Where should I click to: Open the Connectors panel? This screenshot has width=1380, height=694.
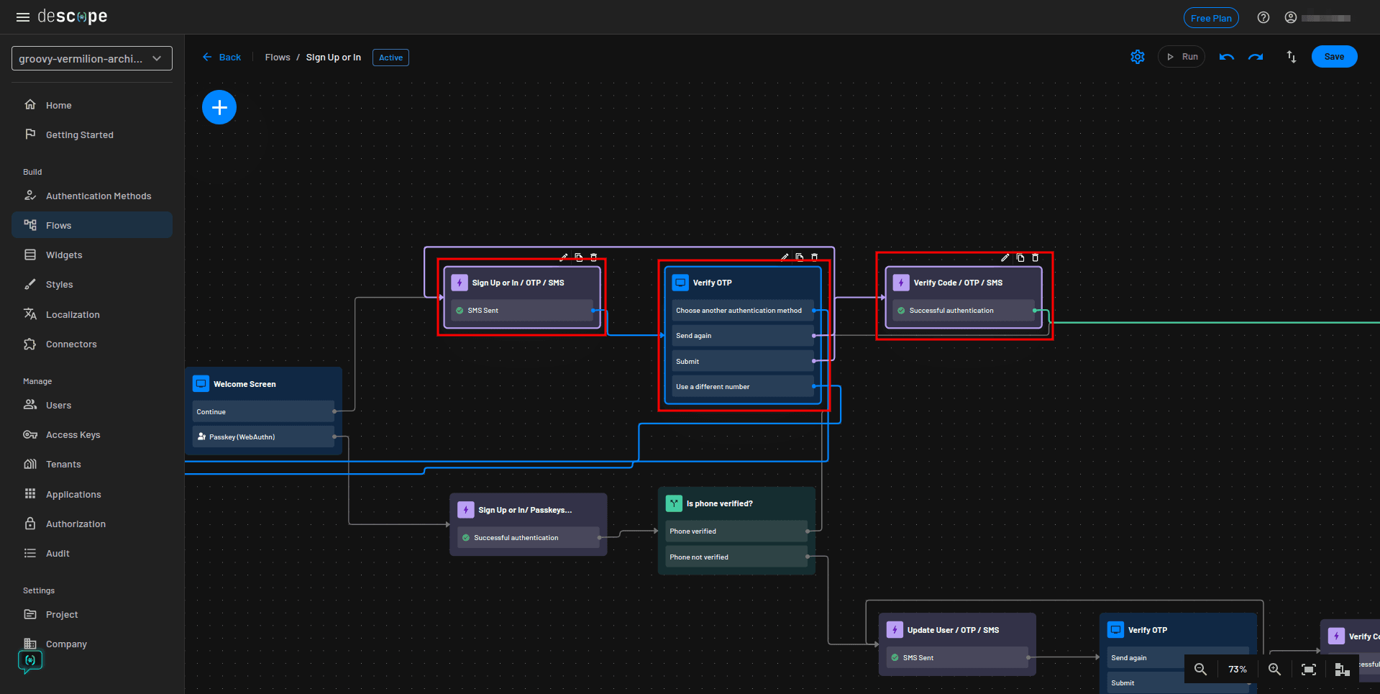(x=71, y=344)
